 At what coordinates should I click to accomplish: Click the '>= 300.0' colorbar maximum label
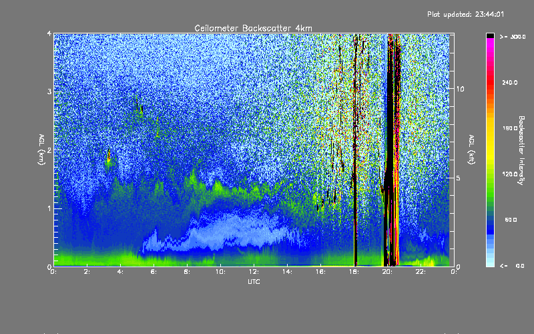click(513, 37)
